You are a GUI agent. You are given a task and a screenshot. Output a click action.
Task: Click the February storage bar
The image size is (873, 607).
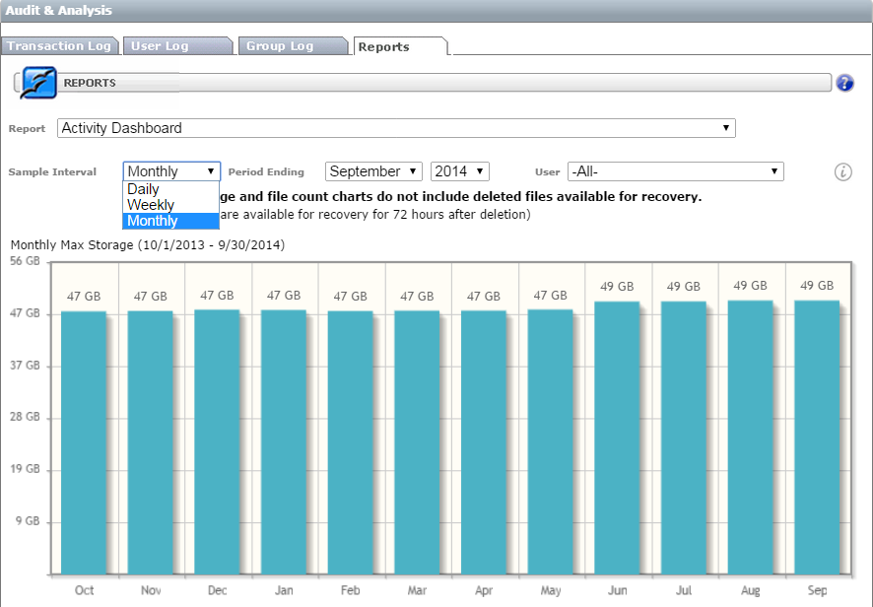(350, 443)
